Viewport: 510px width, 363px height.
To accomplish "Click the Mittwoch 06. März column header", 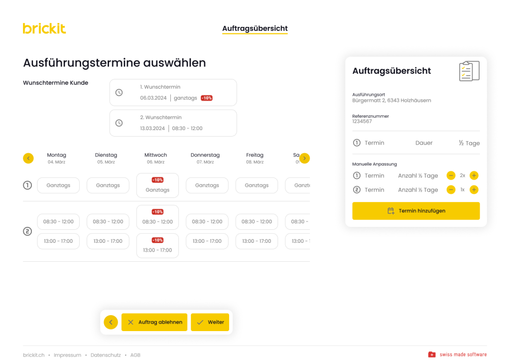I will 155,158.
